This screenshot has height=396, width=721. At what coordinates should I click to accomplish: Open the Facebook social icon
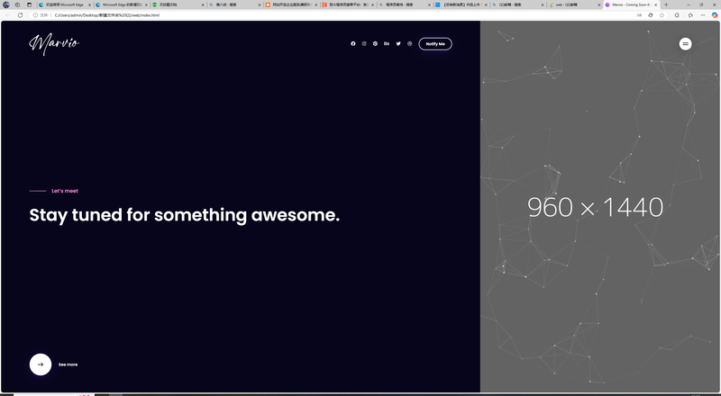pos(353,43)
